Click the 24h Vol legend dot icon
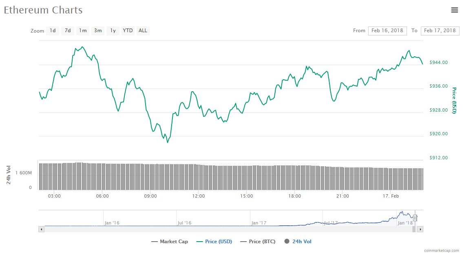 pyautogui.click(x=287, y=241)
